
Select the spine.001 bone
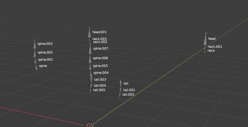pyautogui.click(x=35, y=60)
